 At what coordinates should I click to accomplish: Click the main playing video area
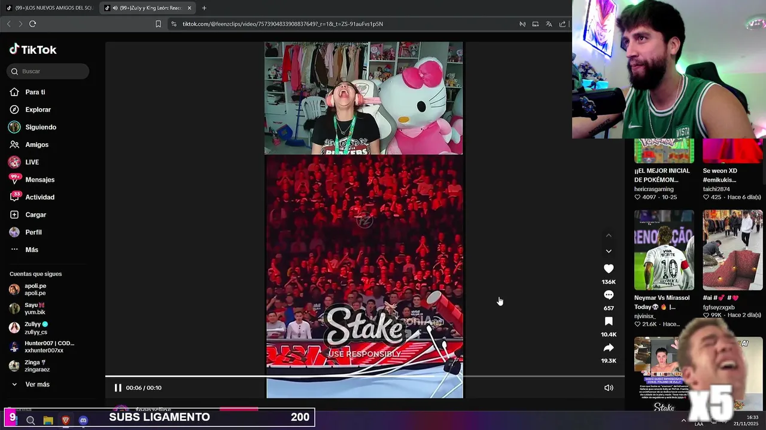[x=364, y=220]
